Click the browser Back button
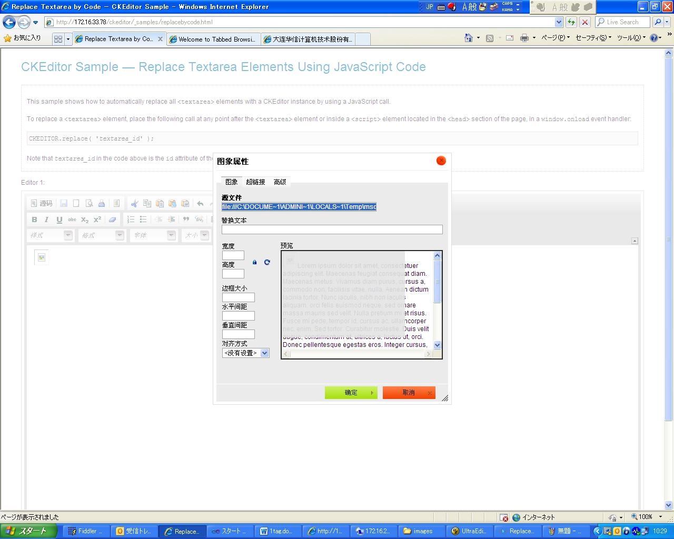 pos(9,22)
